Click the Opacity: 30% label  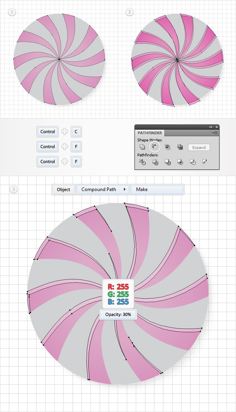coord(118,314)
